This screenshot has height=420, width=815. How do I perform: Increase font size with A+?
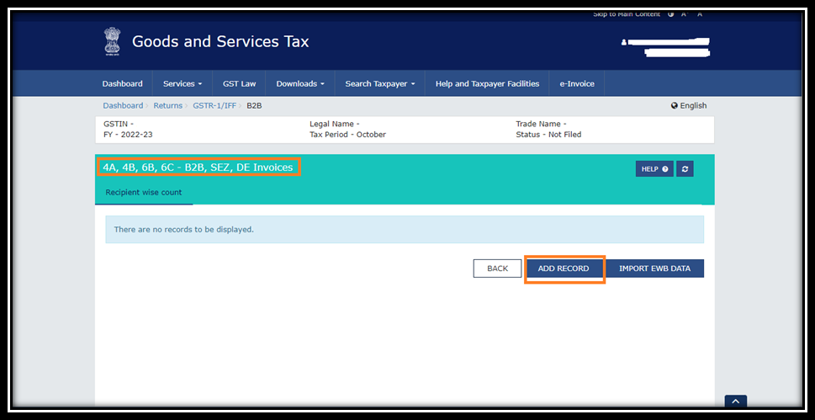pos(685,14)
